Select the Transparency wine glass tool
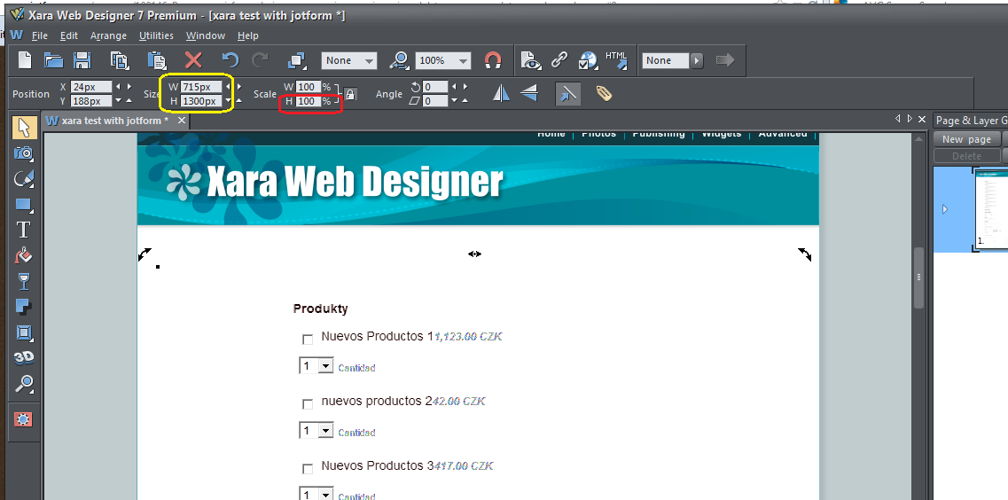 point(24,282)
